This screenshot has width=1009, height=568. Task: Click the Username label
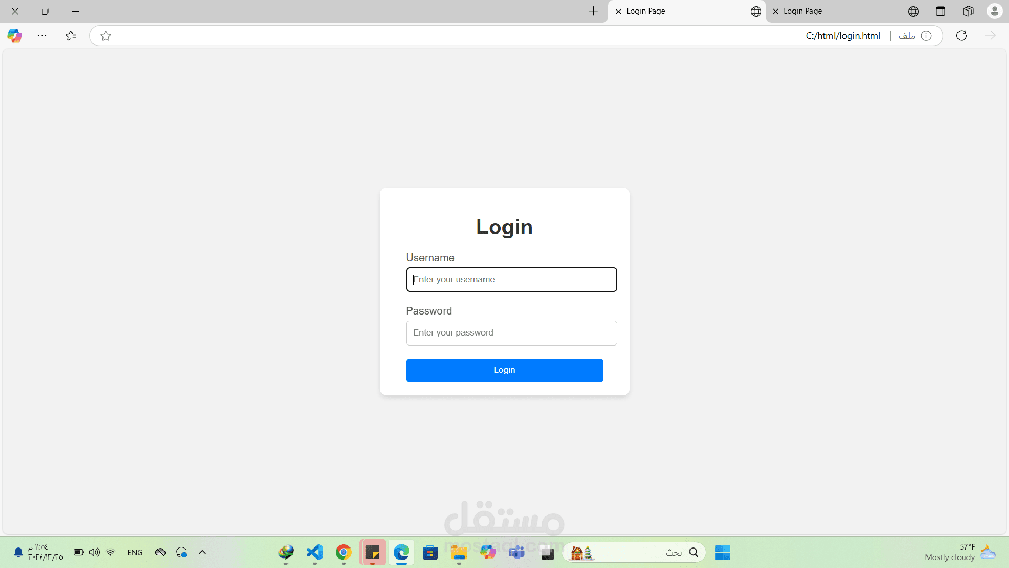pyautogui.click(x=430, y=258)
